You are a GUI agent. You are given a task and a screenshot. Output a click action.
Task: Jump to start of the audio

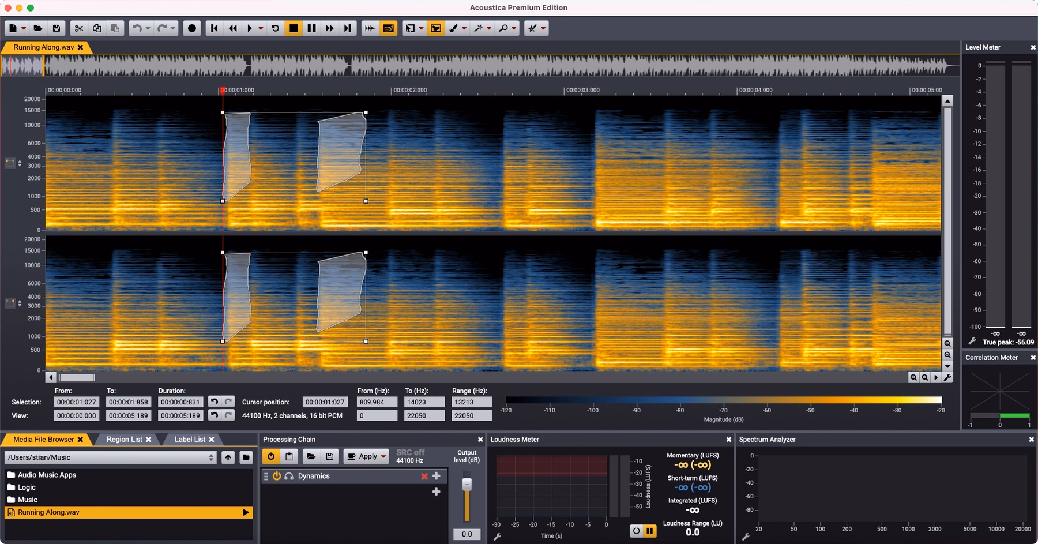tap(215, 28)
